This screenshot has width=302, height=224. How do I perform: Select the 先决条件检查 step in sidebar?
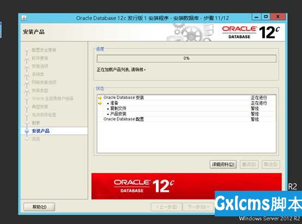[44, 115]
